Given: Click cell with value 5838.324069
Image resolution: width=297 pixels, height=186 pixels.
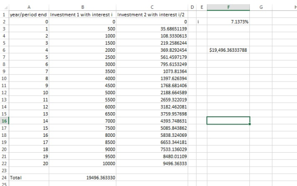Looking at the screenshot, I should pos(152,135).
